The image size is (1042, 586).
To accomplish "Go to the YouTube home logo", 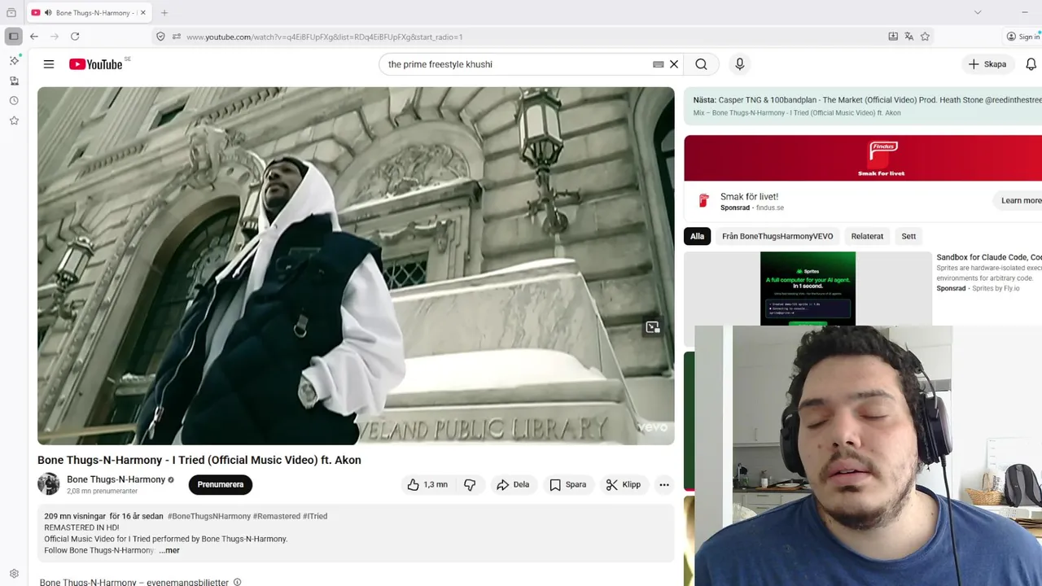I will (95, 64).
